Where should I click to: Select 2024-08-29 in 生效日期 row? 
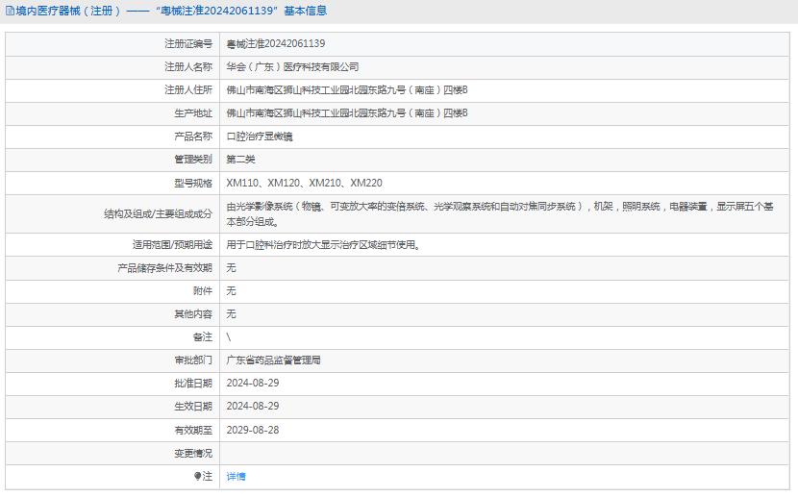pyautogui.click(x=253, y=406)
